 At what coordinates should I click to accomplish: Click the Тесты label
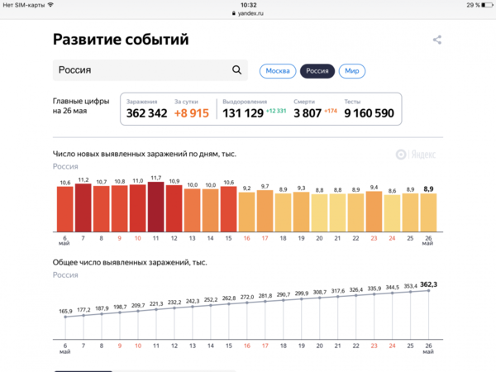point(352,102)
